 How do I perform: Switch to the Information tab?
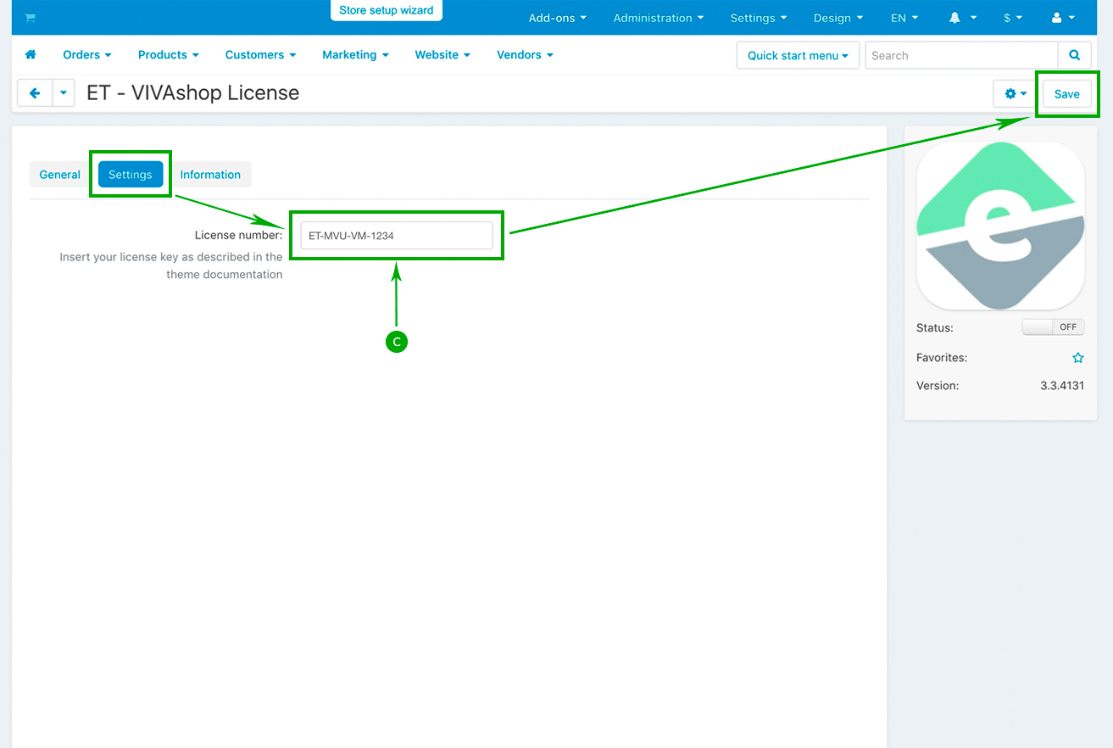tap(210, 175)
